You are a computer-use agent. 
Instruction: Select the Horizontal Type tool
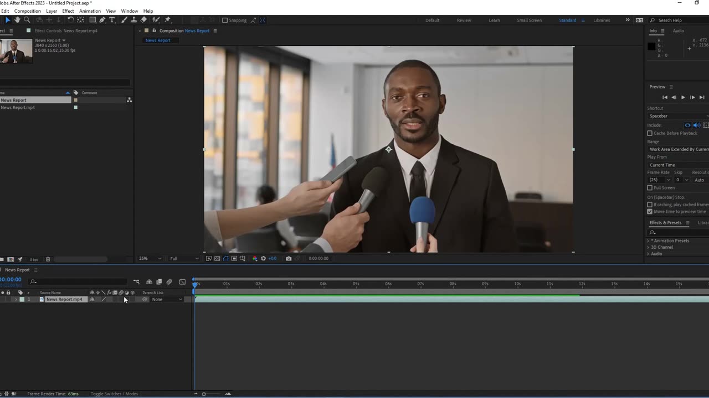(112, 20)
